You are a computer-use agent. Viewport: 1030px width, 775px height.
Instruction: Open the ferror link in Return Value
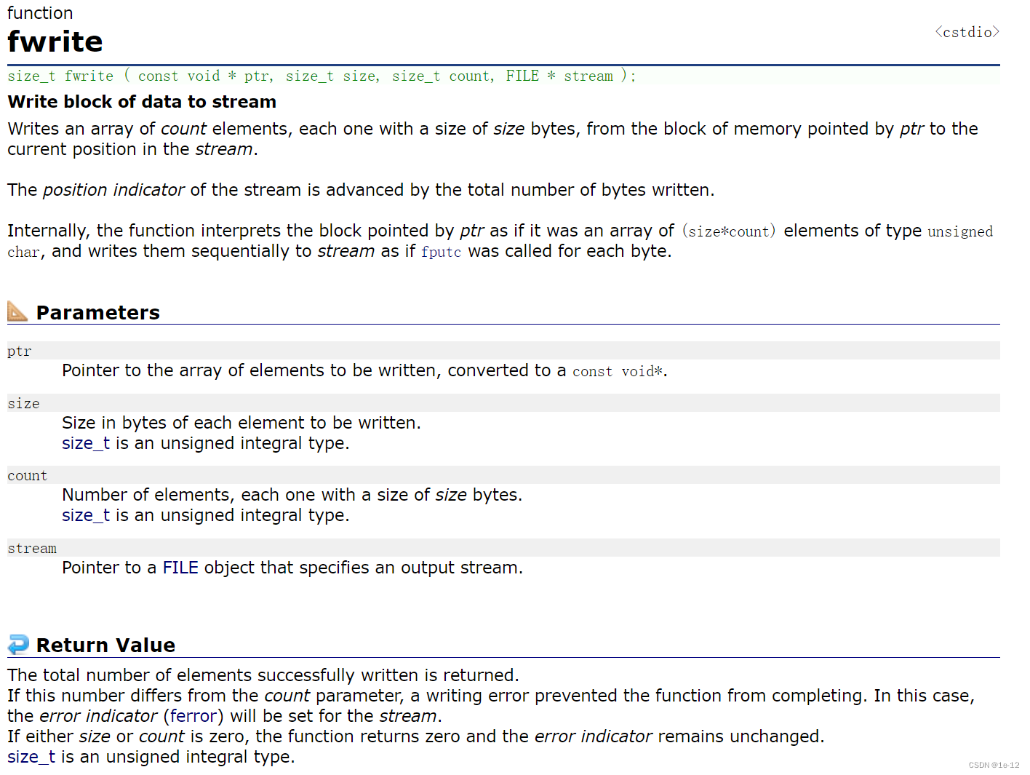(193, 716)
